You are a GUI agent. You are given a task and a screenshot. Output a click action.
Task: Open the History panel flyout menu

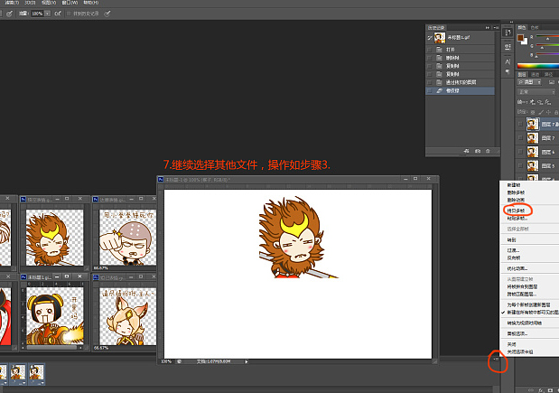pyautogui.click(x=496, y=27)
